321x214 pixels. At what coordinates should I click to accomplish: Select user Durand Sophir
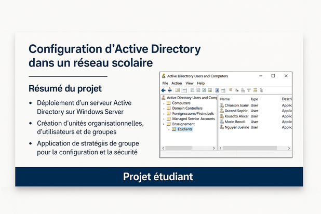[x=236, y=111]
